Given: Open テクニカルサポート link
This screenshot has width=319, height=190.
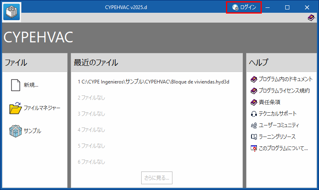Looking at the screenshot, I should point(277,114).
